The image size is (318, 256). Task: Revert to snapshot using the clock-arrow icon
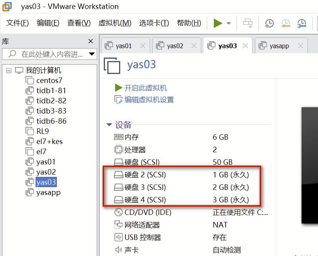[x=285, y=23]
